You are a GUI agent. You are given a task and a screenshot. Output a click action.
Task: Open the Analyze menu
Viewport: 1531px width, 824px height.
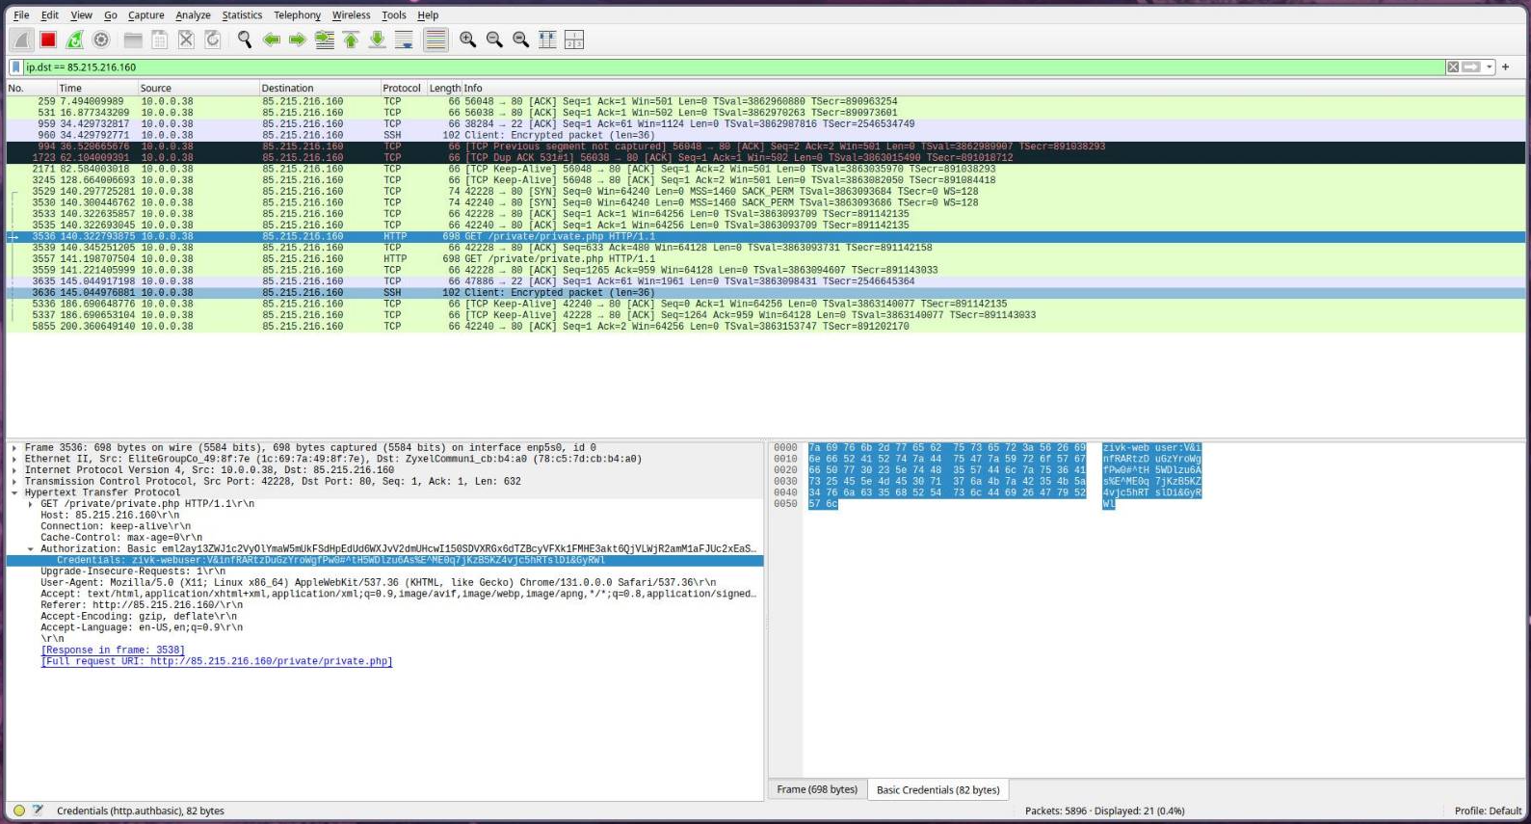[193, 15]
